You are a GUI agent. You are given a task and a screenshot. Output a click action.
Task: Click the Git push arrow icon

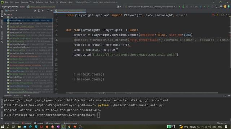click(x=208, y=6)
